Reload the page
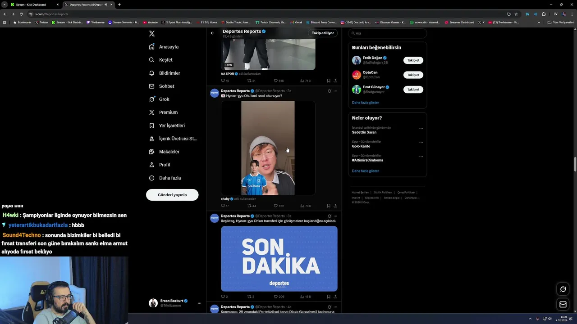Viewport: 577px width, 324px height. point(21,14)
